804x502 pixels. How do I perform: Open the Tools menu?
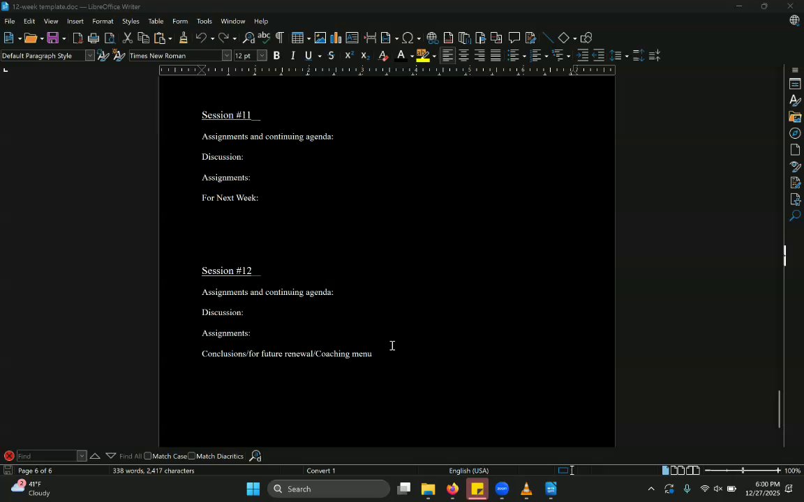(x=204, y=21)
